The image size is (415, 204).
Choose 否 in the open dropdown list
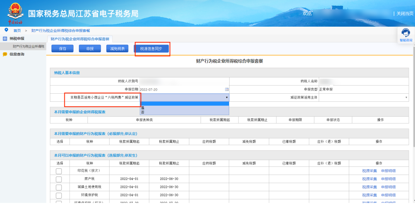point(185,112)
